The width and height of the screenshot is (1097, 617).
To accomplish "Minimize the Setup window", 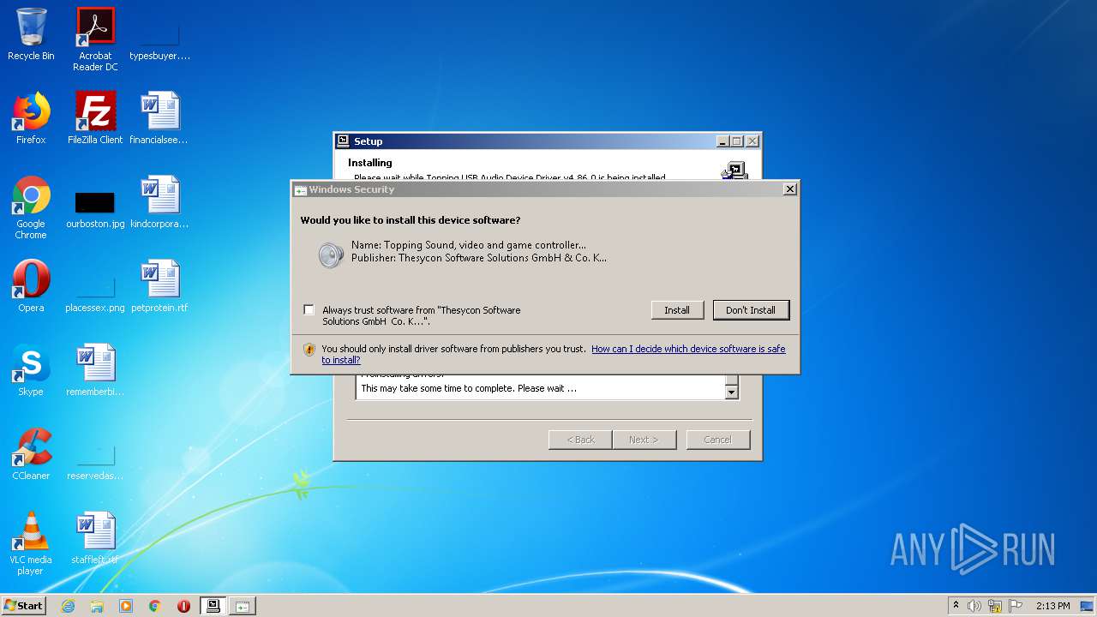I will click(722, 141).
